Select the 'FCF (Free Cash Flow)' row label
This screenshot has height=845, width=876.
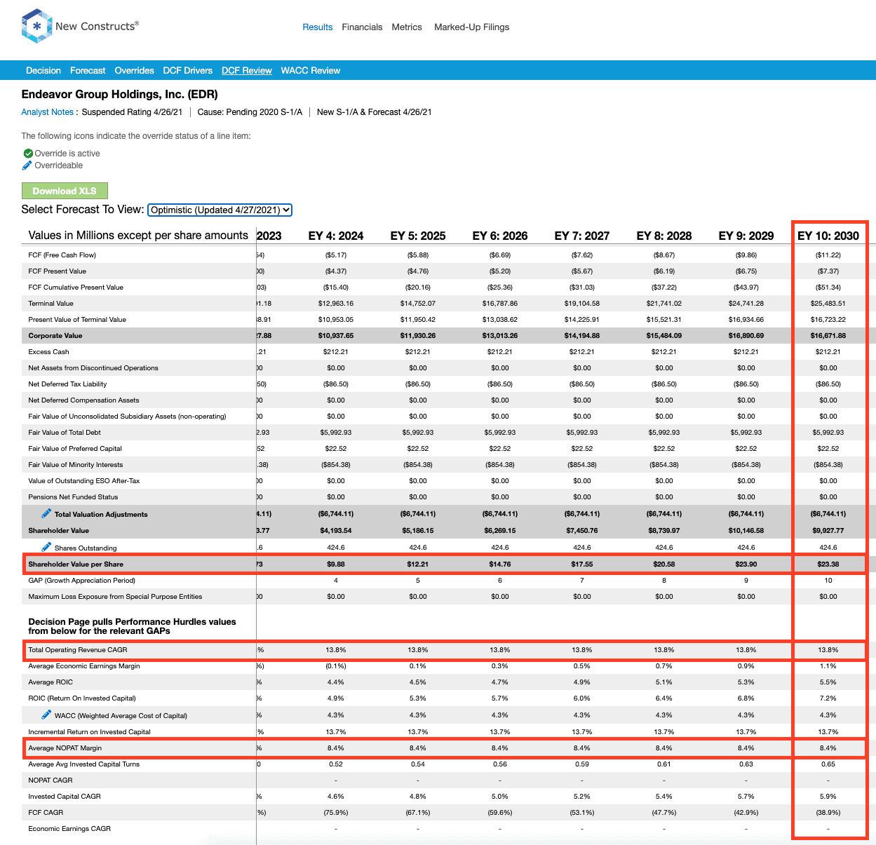coord(62,255)
